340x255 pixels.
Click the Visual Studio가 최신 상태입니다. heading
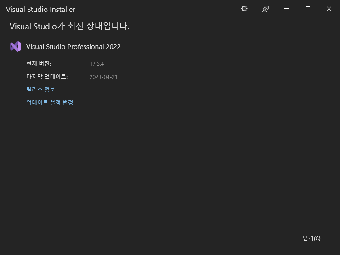point(69,26)
